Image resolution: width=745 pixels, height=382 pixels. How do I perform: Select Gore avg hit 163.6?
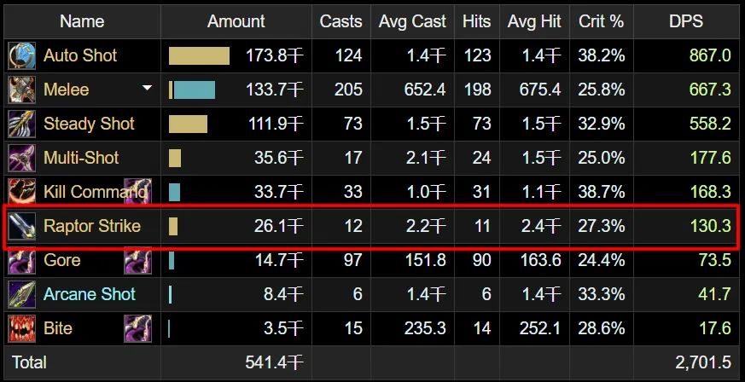[x=540, y=260]
